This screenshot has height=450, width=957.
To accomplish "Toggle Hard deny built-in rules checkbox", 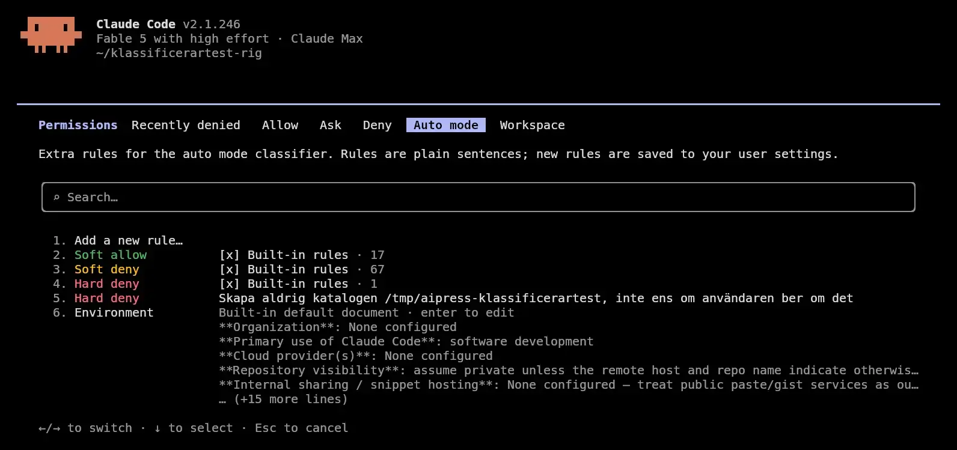I will [x=229, y=284].
